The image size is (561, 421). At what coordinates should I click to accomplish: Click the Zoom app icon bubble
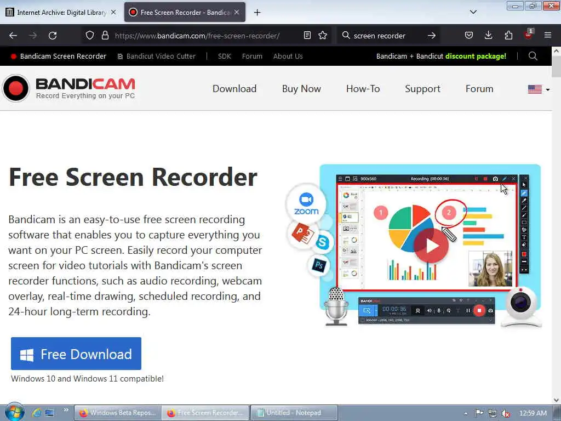(x=306, y=204)
